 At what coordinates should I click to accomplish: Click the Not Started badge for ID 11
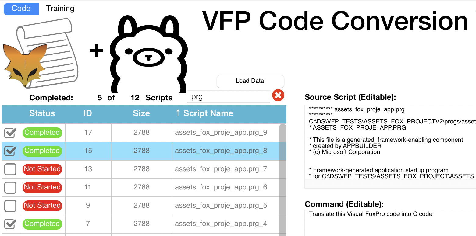point(42,187)
